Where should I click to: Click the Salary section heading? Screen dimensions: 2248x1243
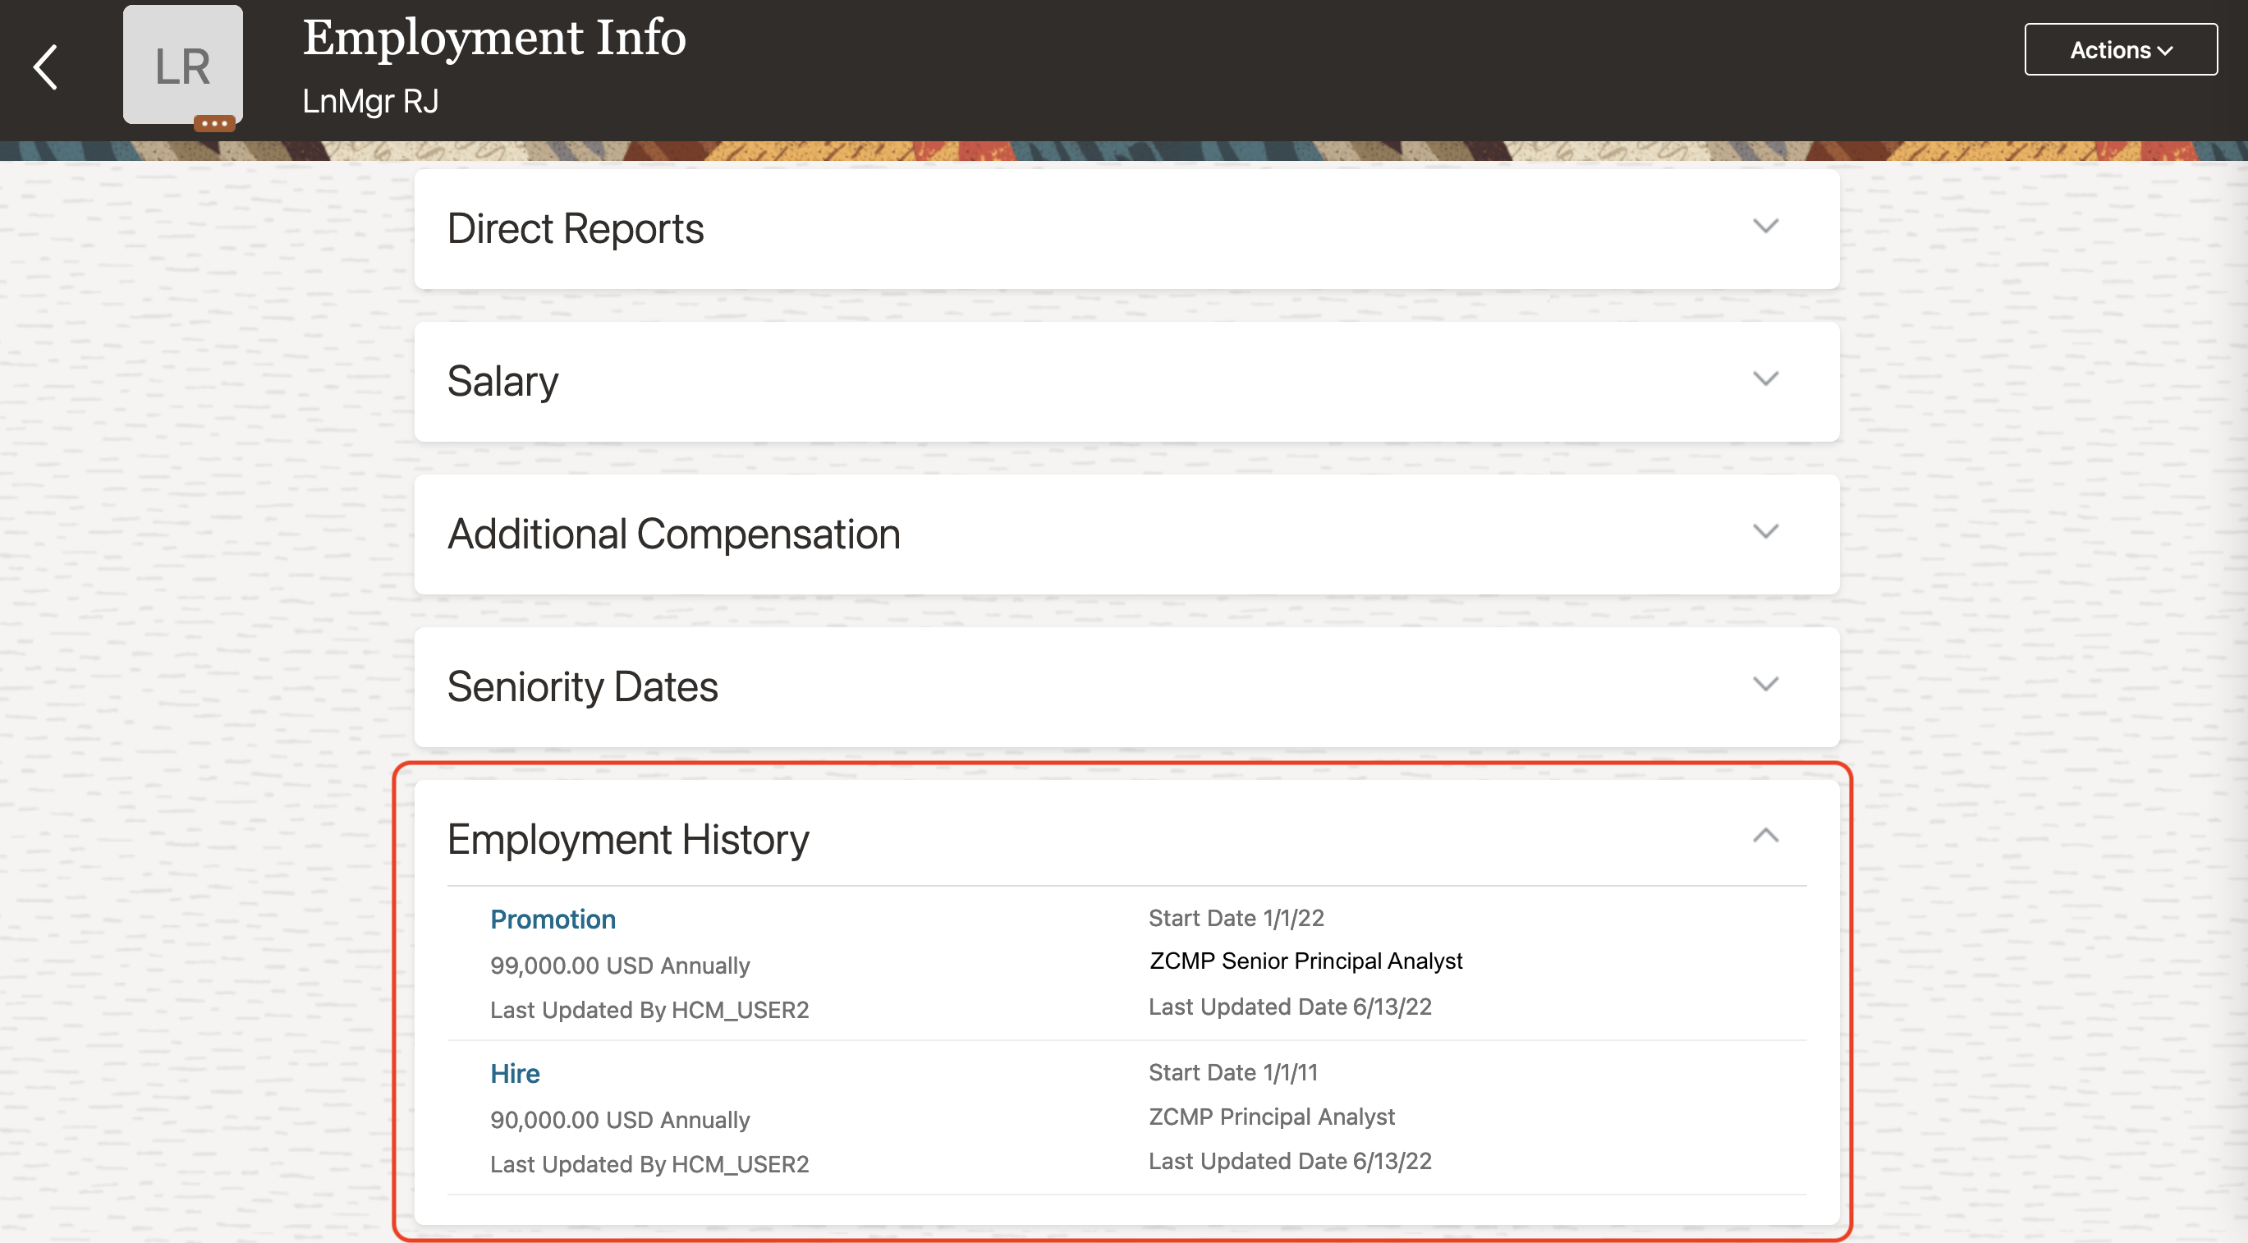tap(502, 382)
